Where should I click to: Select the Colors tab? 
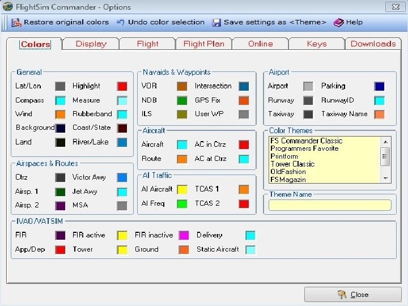(x=35, y=44)
